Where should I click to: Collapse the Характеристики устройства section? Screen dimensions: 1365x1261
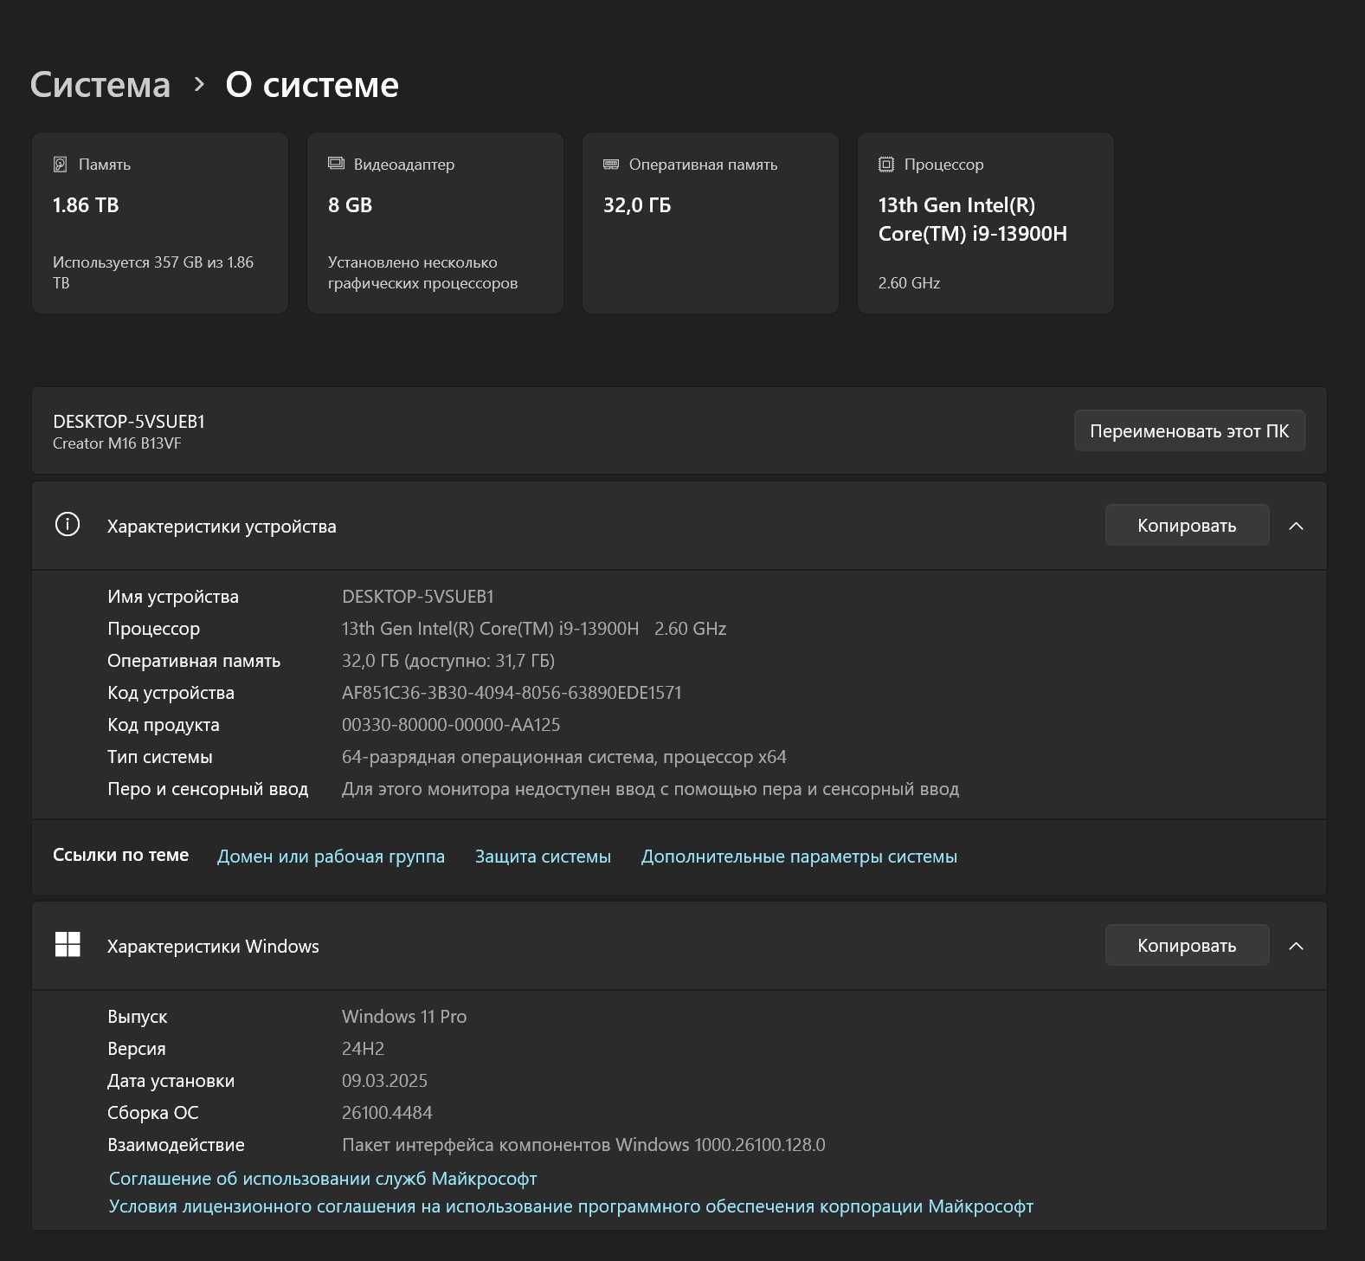point(1296,526)
